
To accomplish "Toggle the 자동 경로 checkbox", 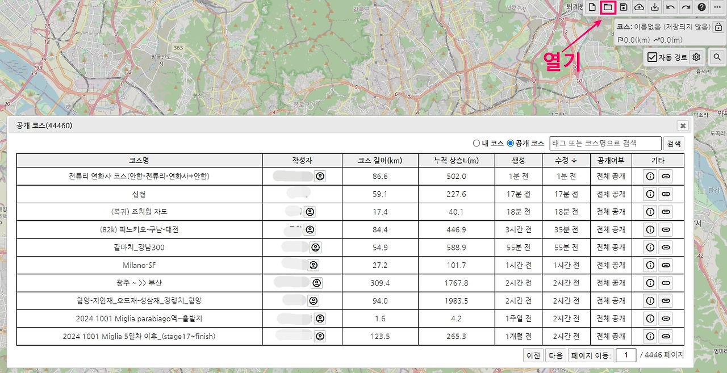I will [653, 57].
